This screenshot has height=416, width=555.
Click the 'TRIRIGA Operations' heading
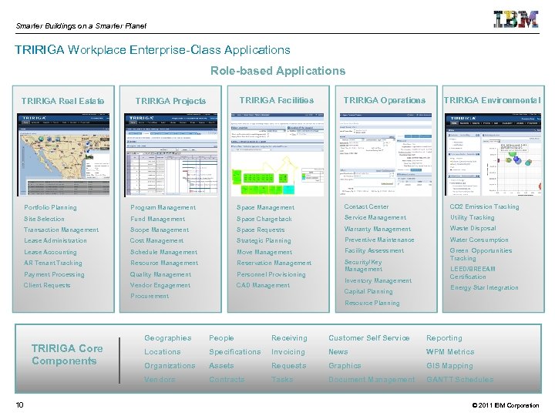click(x=385, y=100)
